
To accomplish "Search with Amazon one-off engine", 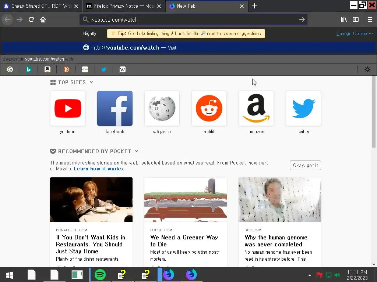I will 47,69.
